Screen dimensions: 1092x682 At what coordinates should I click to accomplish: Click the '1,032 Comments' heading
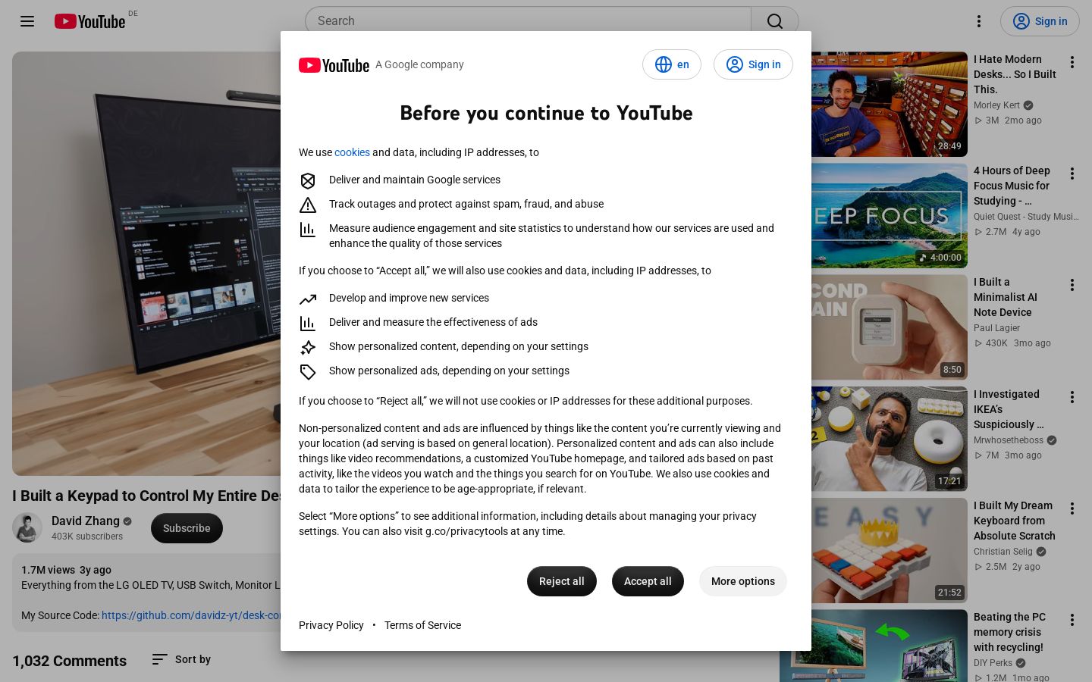point(69,661)
